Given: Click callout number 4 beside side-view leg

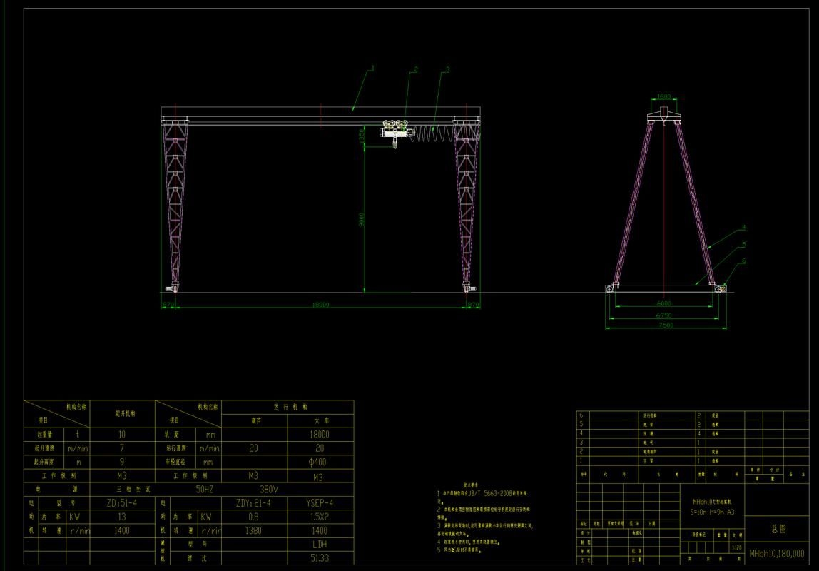Looking at the screenshot, I should coord(743,228).
